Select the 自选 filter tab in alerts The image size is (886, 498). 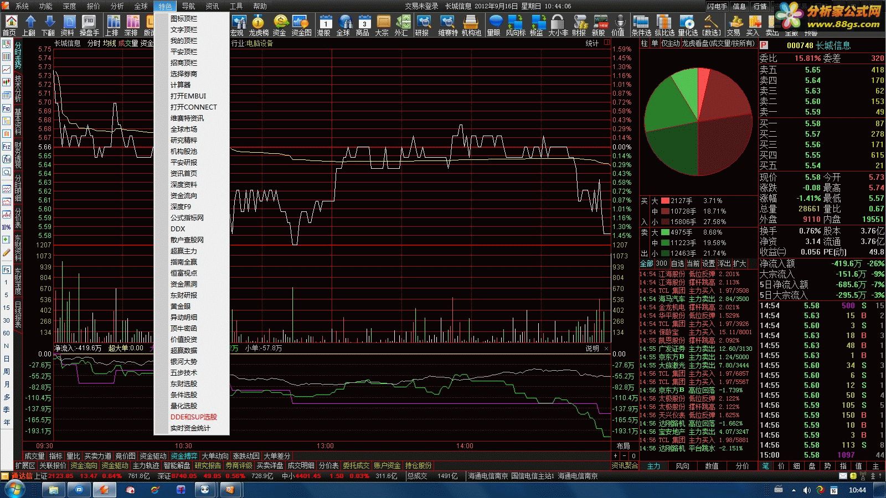[x=677, y=263]
